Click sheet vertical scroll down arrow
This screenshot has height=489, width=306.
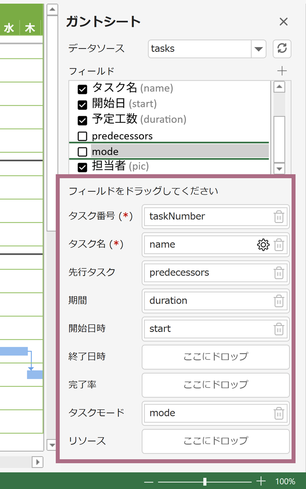[x=52, y=445]
